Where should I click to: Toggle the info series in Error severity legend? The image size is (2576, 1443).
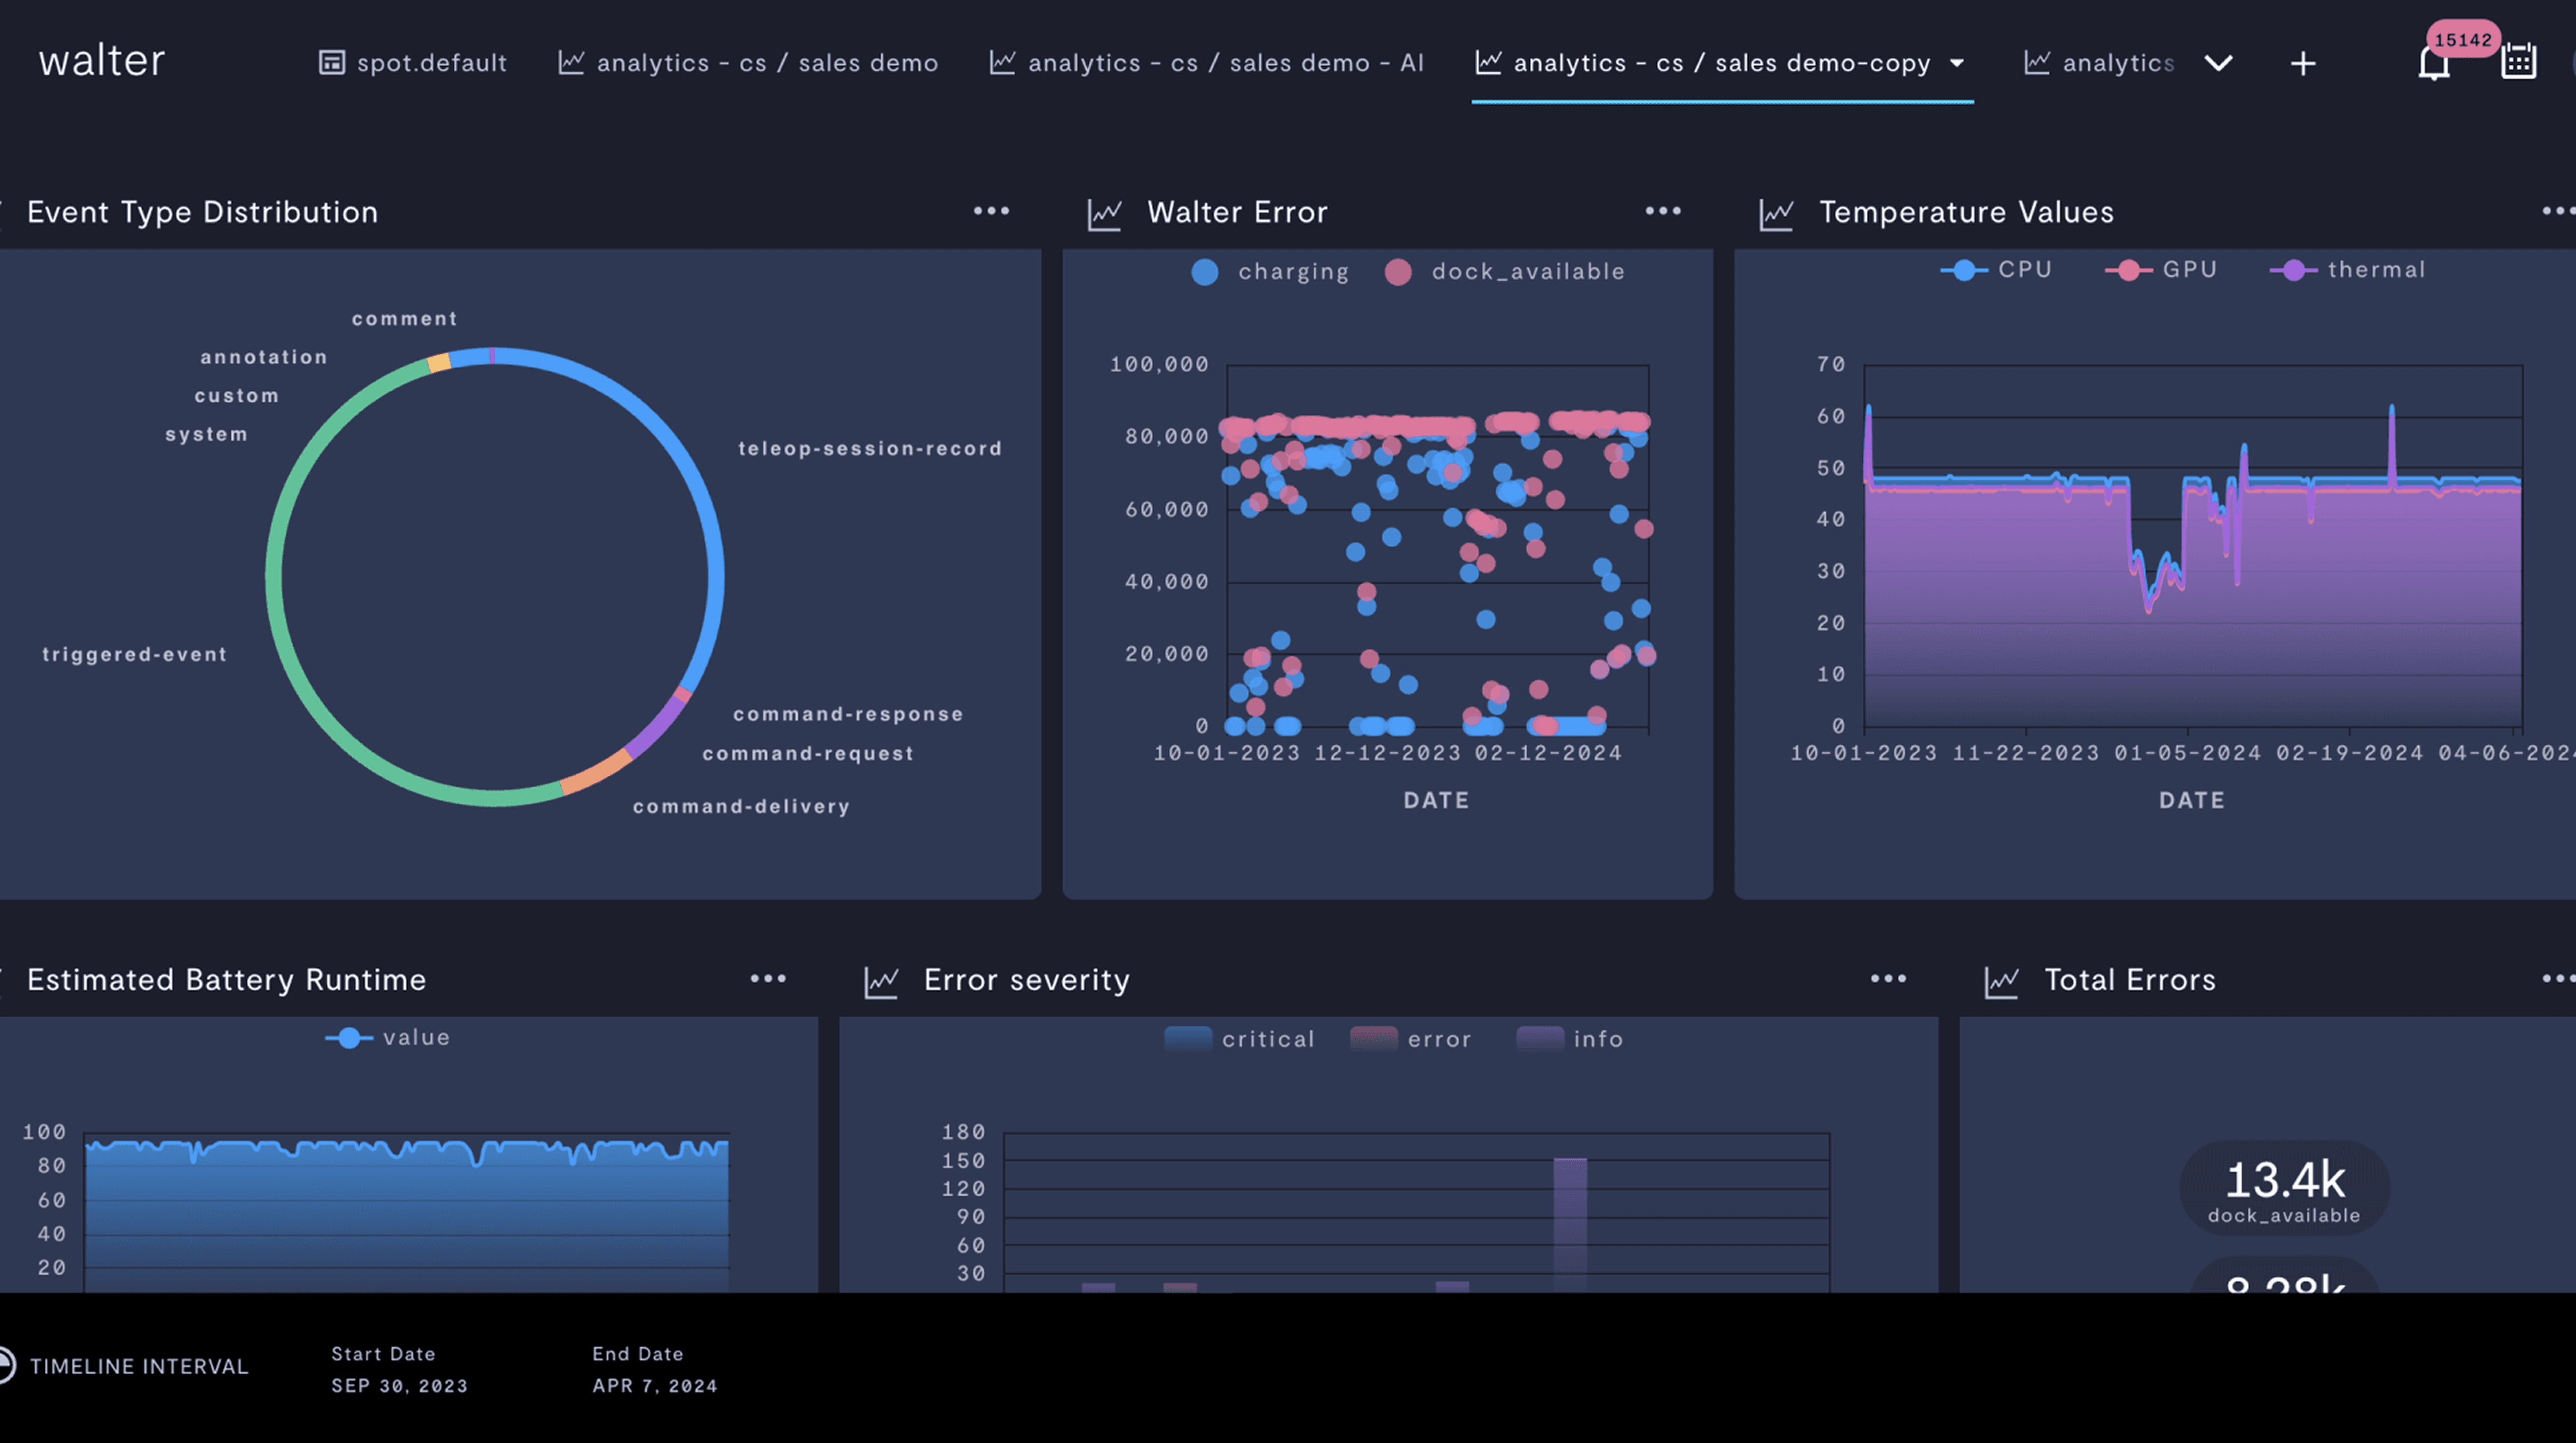[1570, 1039]
